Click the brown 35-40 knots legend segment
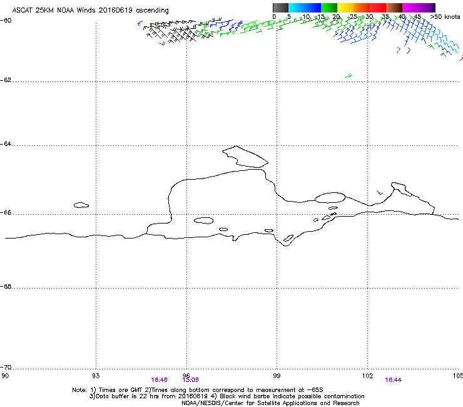The height and width of the screenshot is (407, 463). pos(394,8)
